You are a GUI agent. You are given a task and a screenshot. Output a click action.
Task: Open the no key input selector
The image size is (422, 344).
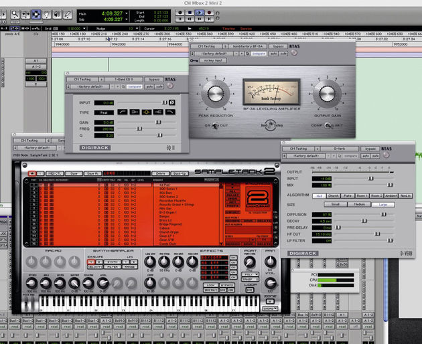click(x=213, y=60)
